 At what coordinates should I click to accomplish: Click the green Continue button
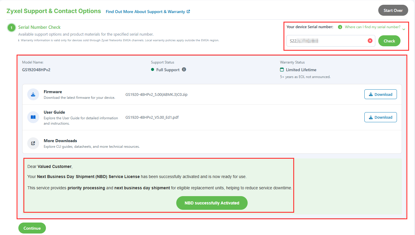(32, 228)
